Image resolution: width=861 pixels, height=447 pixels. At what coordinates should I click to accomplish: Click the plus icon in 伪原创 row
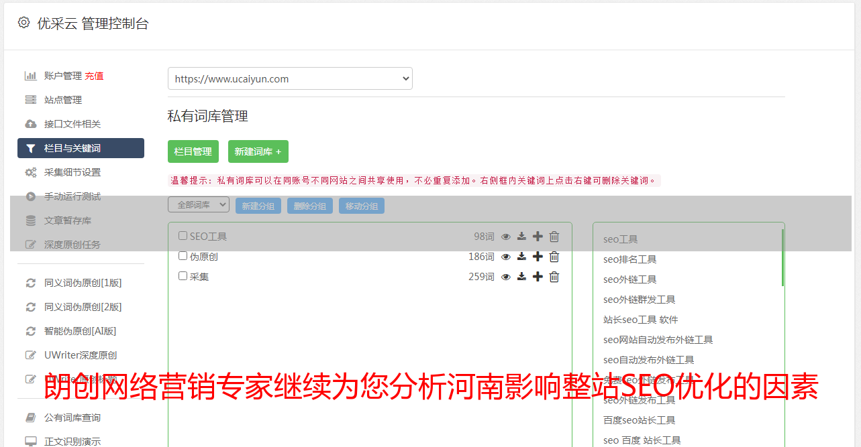[x=538, y=257]
